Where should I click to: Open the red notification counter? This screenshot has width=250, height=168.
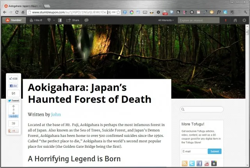226,20
